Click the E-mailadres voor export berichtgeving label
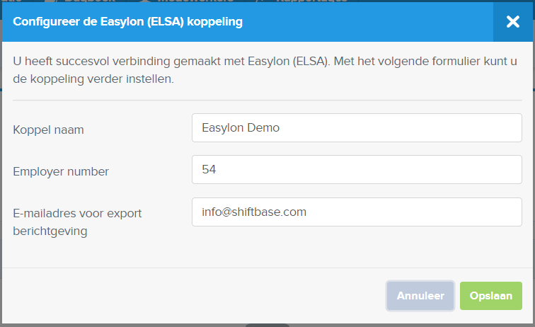The image size is (535, 327). coord(77,222)
